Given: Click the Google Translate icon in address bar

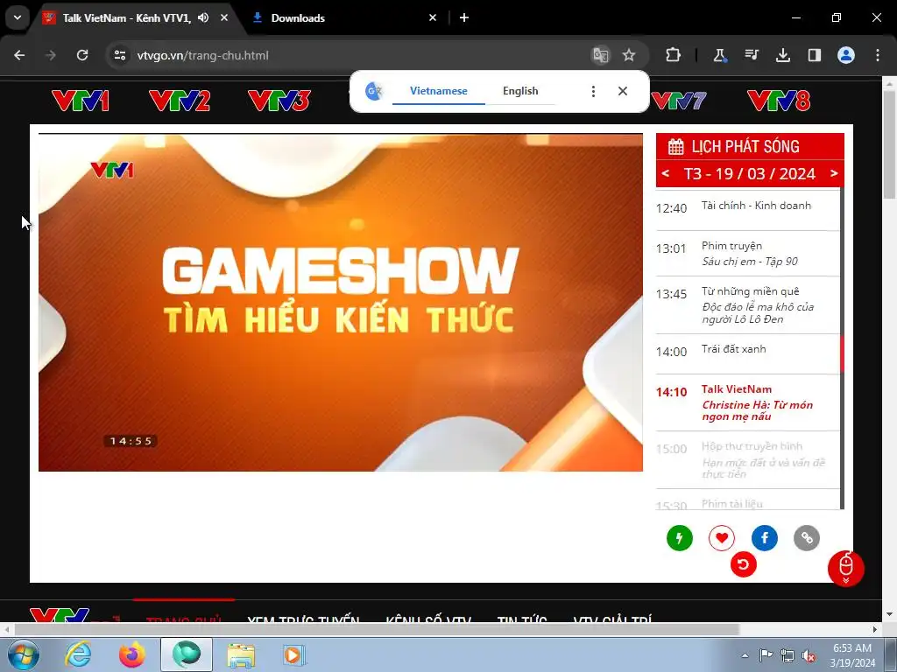Looking at the screenshot, I should click(x=601, y=55).
